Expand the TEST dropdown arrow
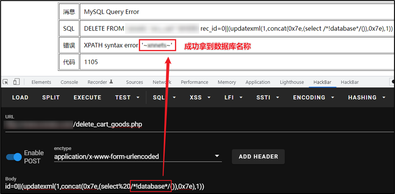 (x=138, y=98)
